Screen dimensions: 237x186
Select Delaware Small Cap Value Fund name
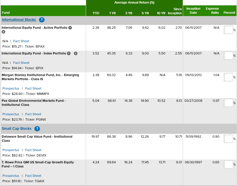pos(37,139)
